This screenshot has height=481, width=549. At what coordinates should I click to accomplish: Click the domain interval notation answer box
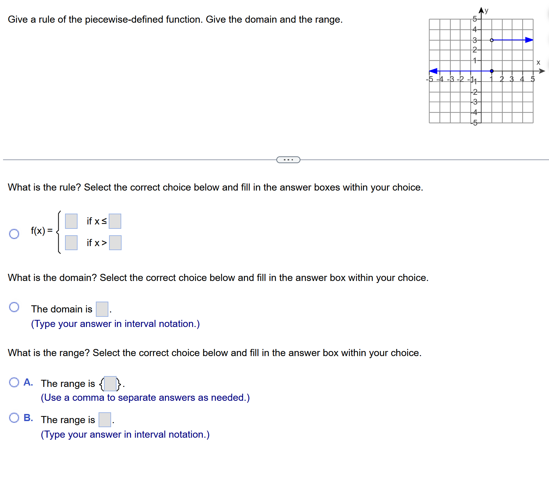pos(102,309)
